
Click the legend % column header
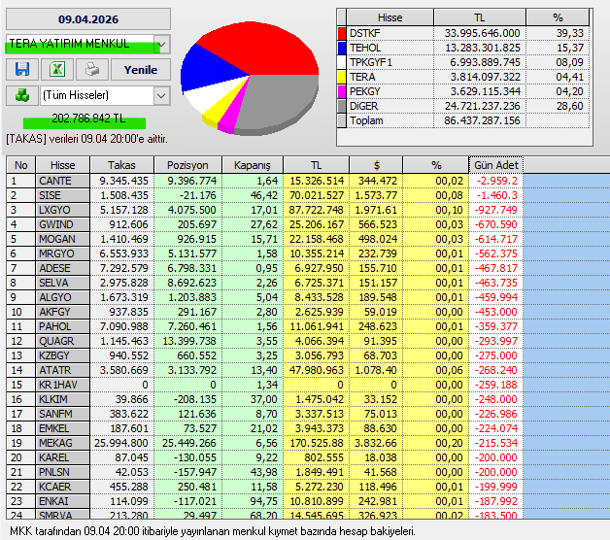click(558, 17)
